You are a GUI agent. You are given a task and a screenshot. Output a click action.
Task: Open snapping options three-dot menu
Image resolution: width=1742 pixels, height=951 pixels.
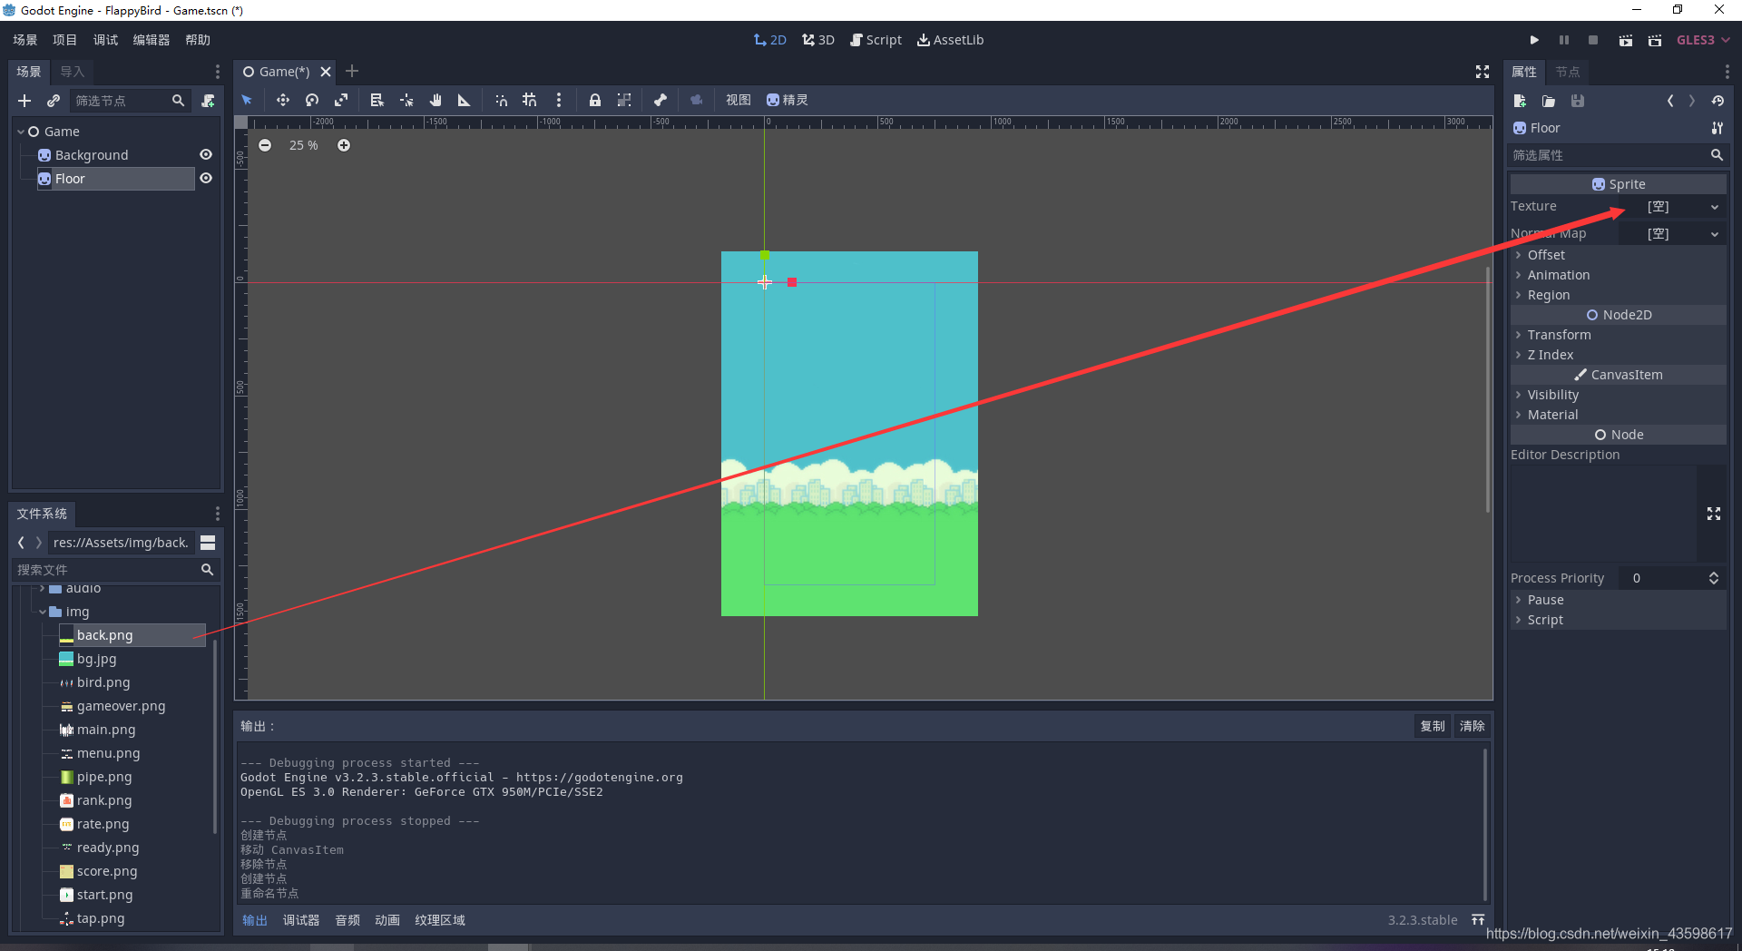[559, 100]
